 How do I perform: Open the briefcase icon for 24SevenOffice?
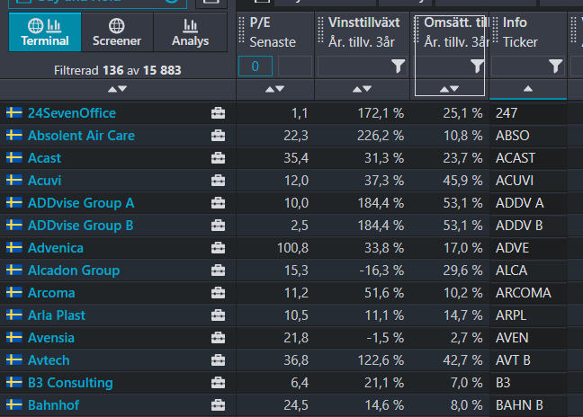[218, 113]
